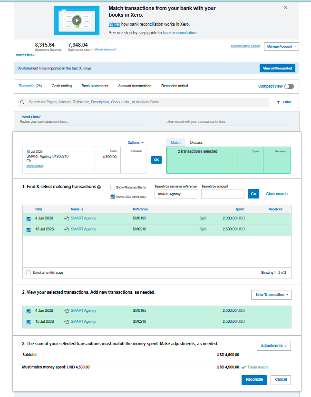
Task: Focus the main statement search field
Action: [144, 102]
